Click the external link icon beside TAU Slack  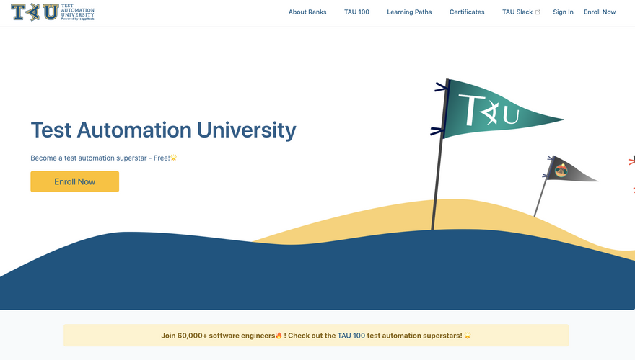tap(538, 12)
